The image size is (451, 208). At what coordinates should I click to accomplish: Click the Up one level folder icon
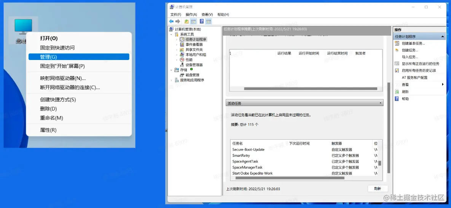[186, 21]
